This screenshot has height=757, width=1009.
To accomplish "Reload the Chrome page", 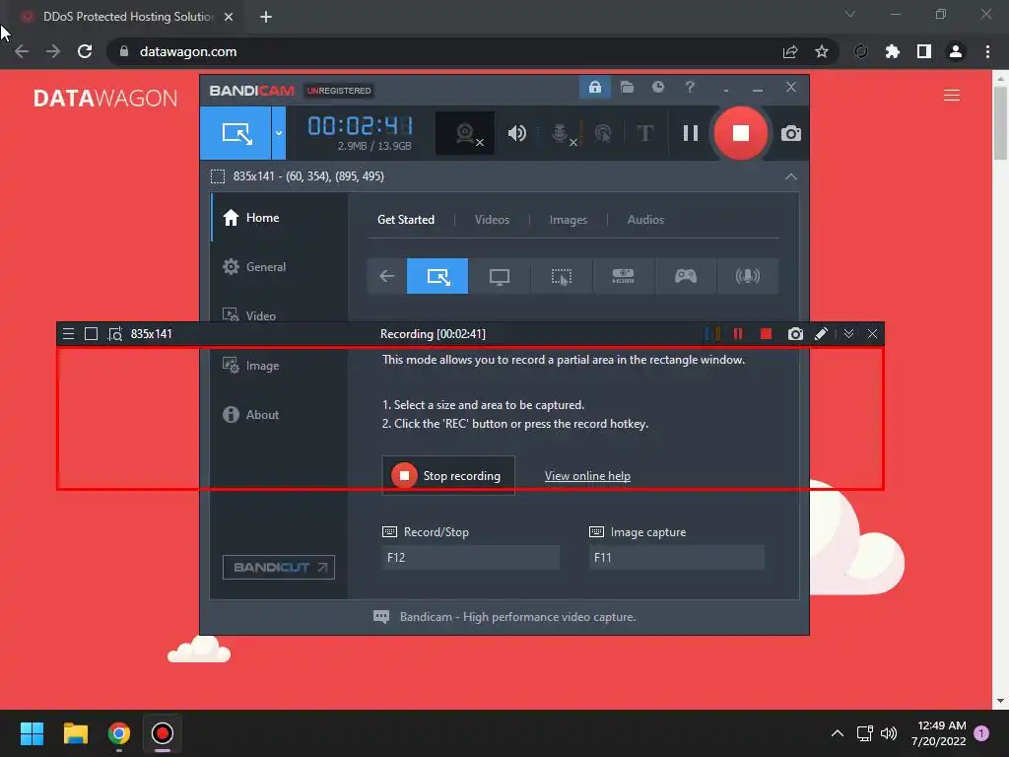I will 85,51.
